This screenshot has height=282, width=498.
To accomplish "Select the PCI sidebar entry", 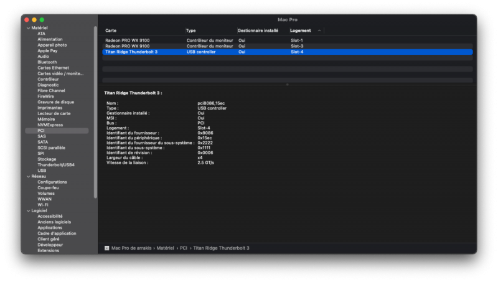I will (x=57, y=131).
